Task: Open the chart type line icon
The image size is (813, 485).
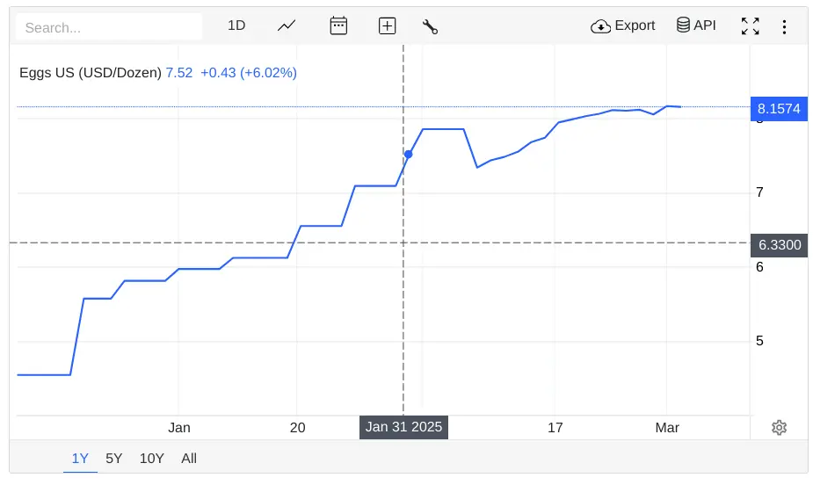Action: pos(287,26)
